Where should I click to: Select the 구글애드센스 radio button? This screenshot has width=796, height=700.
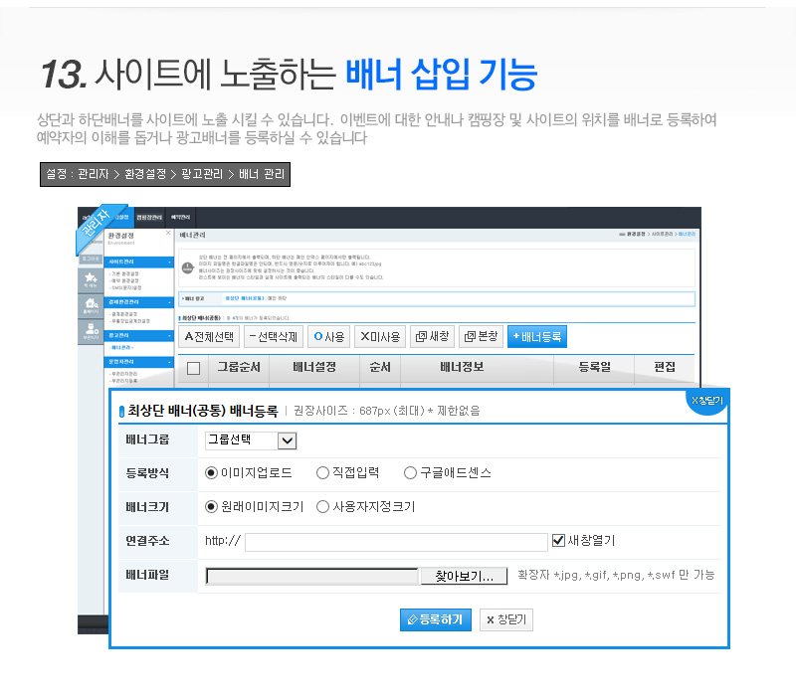[x=410, y=473]
